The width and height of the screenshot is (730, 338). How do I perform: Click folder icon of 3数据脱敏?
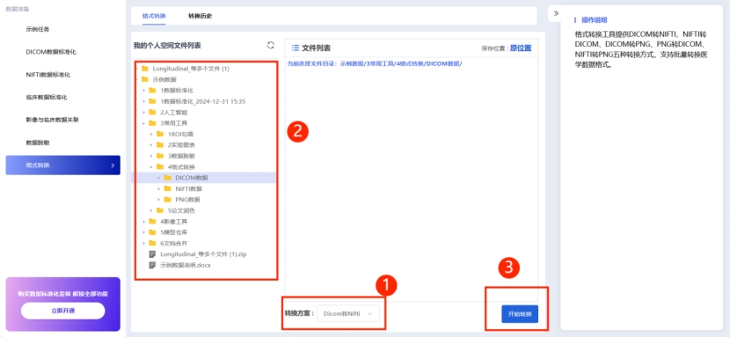tap(160, 156)
